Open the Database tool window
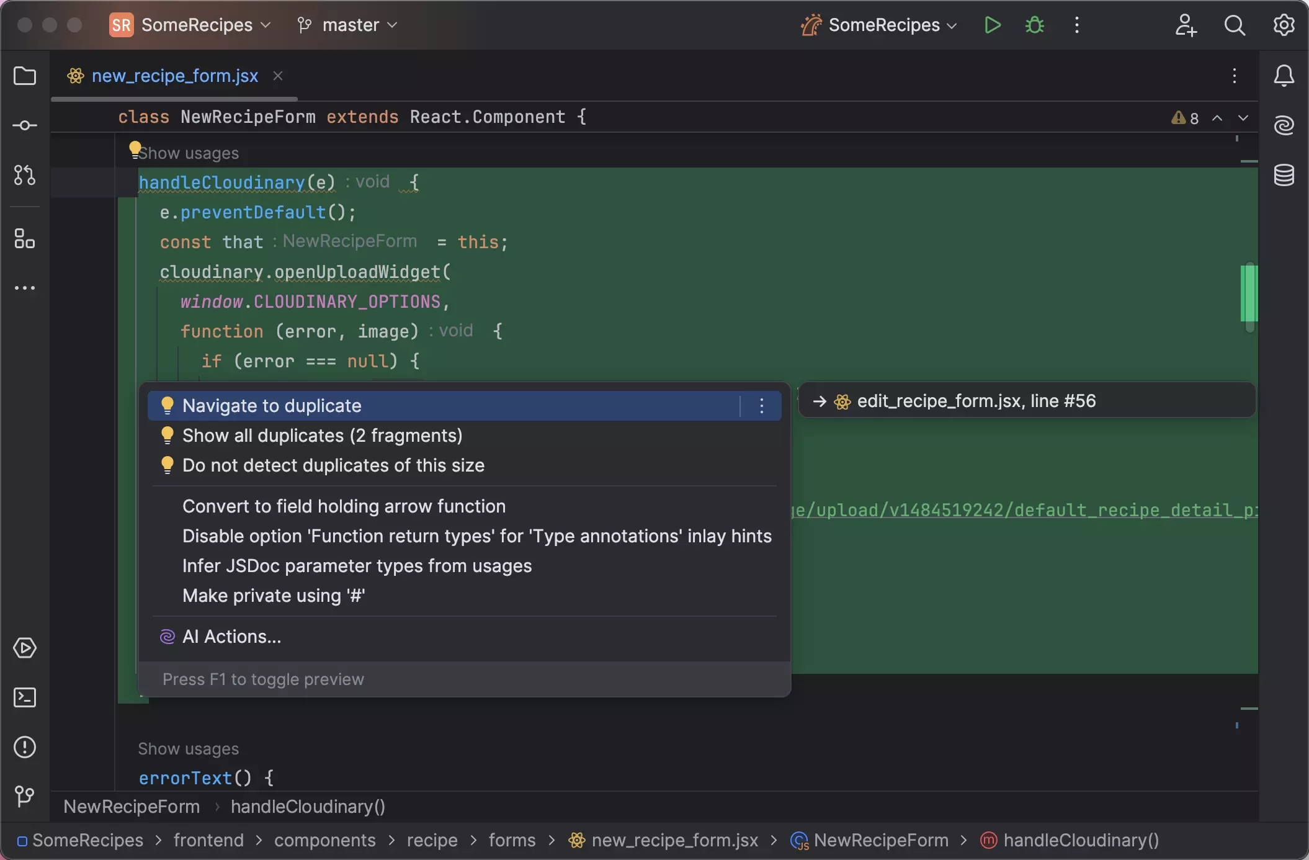Image resolution: width=1309 pixels, height=860 pixels. point(1284,176)
